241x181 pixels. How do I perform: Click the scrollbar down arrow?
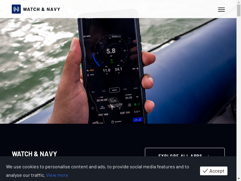point(239,179)
